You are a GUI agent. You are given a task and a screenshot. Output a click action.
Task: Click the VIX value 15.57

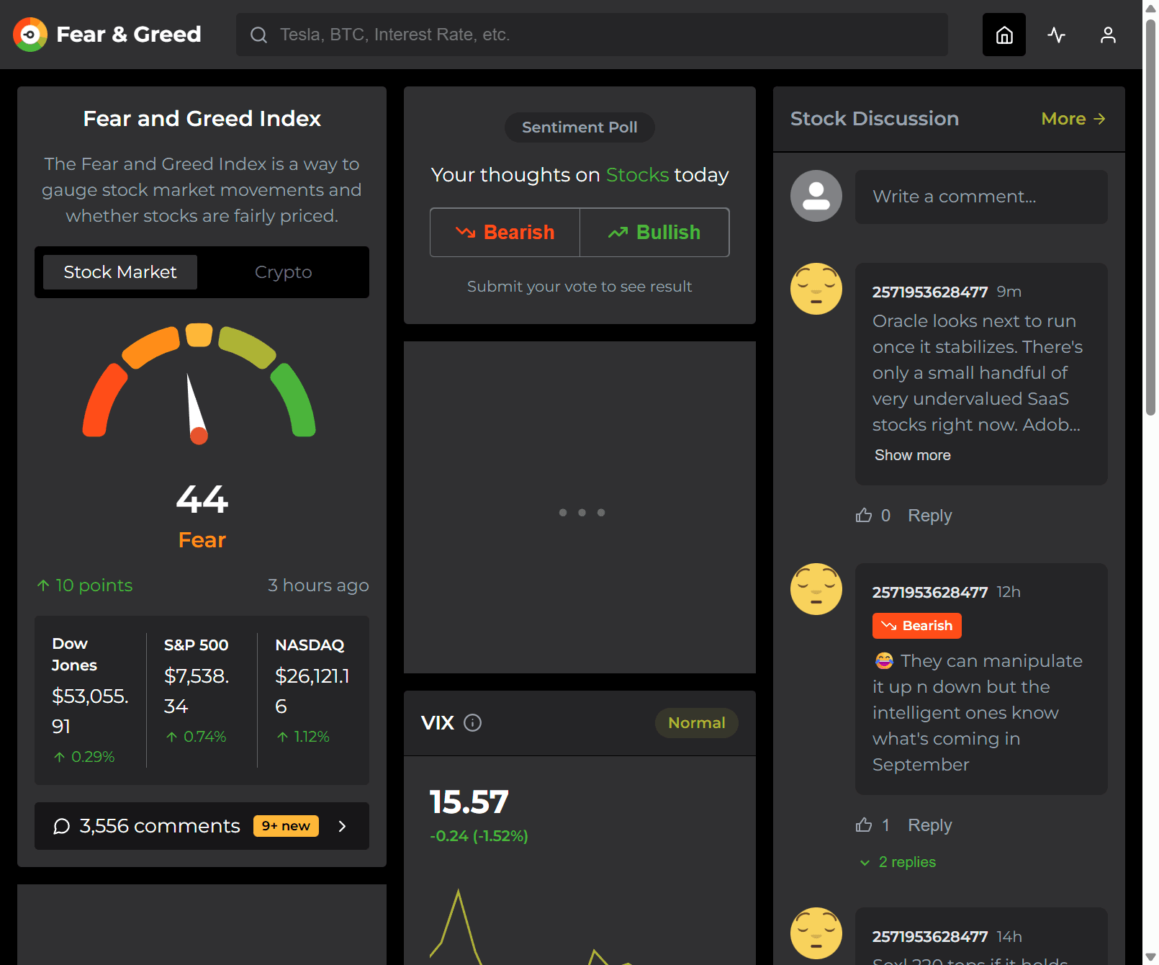tap(469, 802)
